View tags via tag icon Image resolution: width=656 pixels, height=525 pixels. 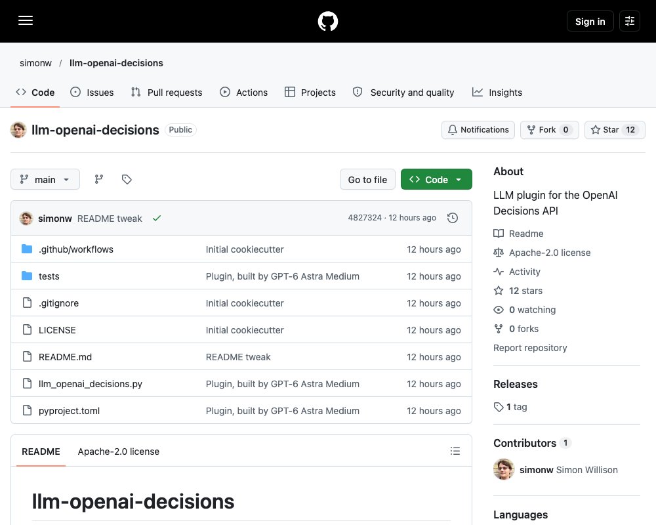click(x=127, y=179)
